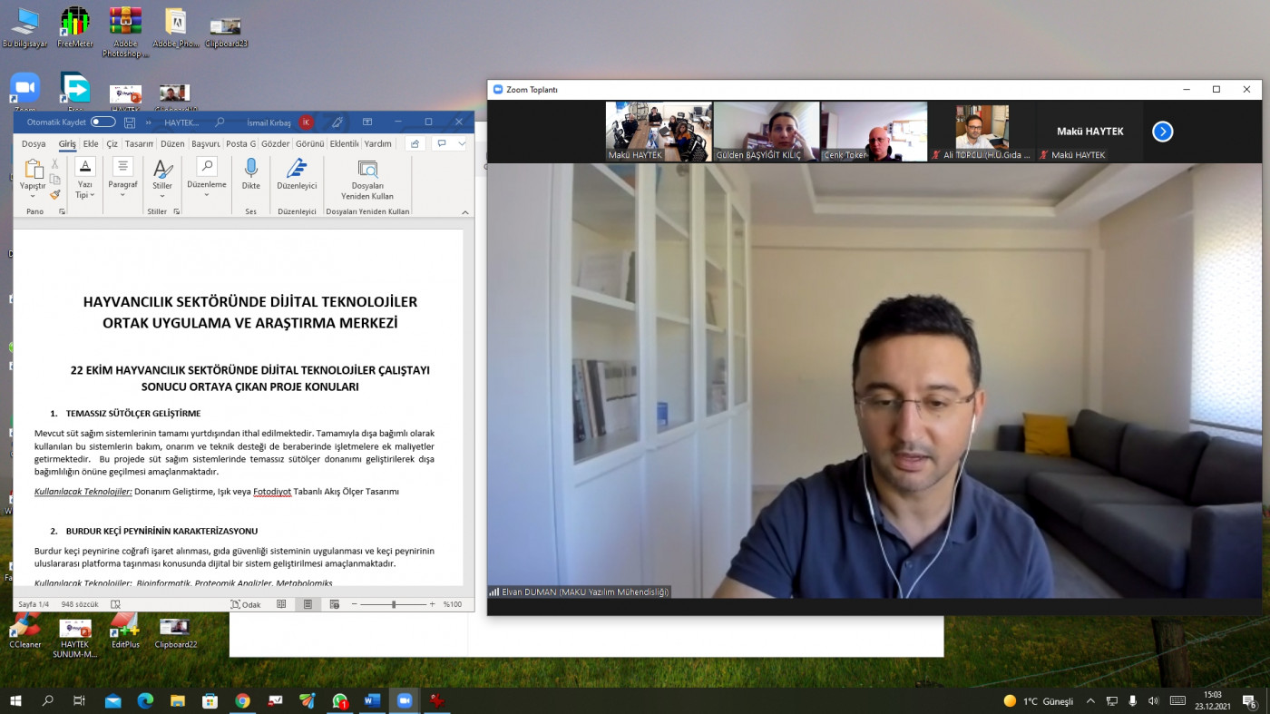Save the document with the diskette icon

coord(130,122)
